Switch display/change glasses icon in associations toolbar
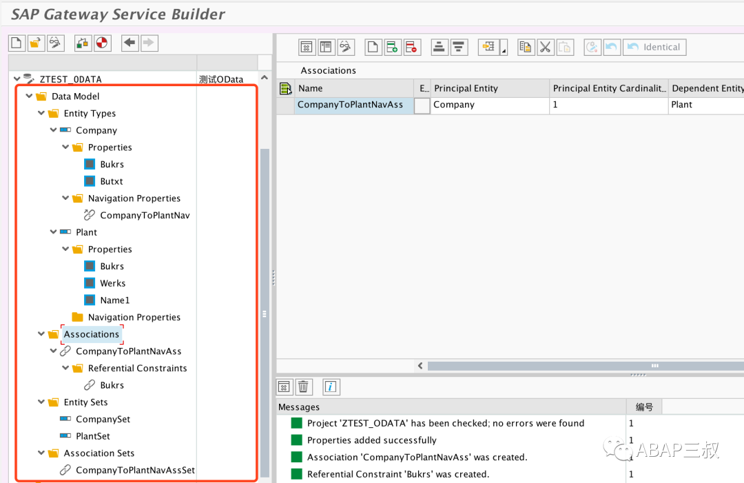The width and height of the screenshot is (744, 483). (345, 47)
